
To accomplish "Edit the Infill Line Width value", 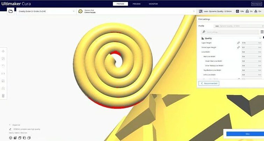I will point(251,75).
